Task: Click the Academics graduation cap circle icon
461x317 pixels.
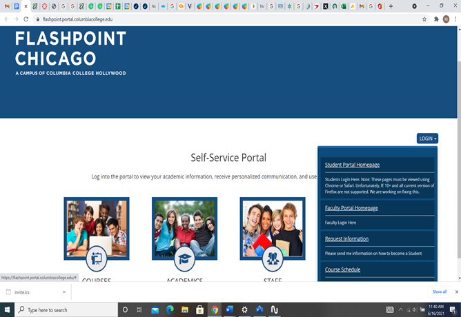Action: (184, 259)
